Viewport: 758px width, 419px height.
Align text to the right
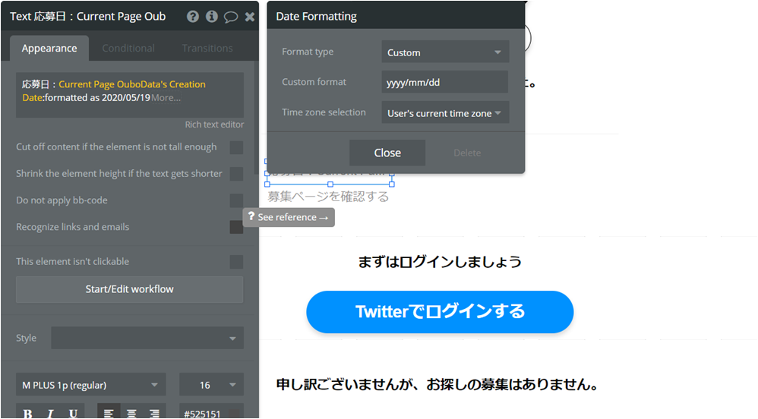tap(154, 413)
